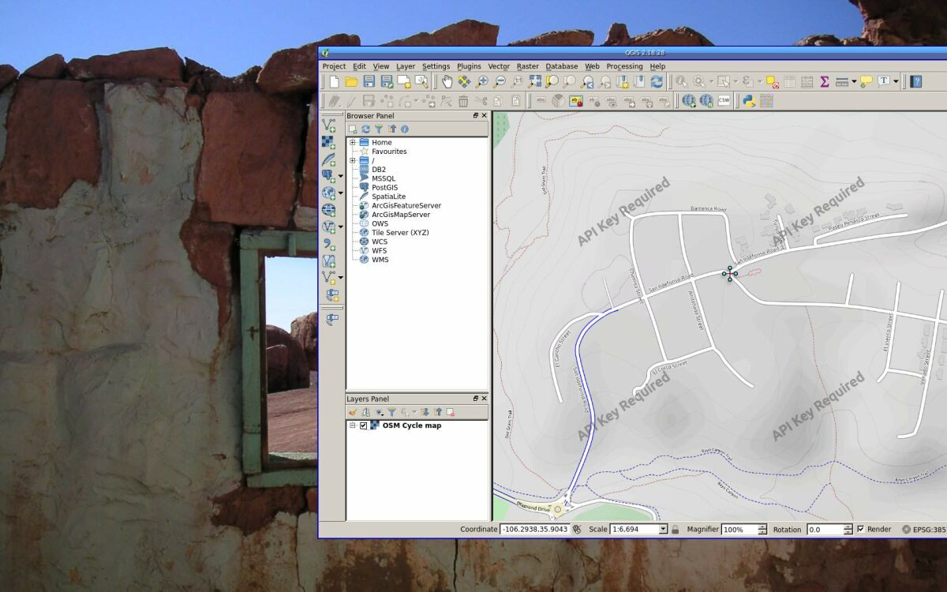Open the Python console
This screenshot has width=947, height=592.
pyautogui.click(x=748, y=101)
